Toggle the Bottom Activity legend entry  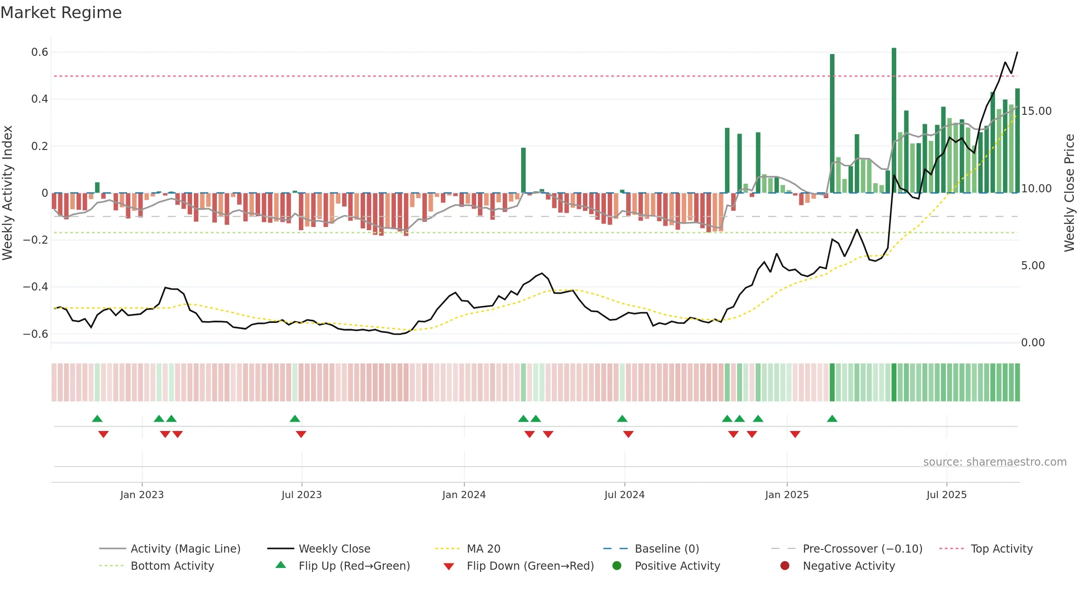(x=156, y=566)
